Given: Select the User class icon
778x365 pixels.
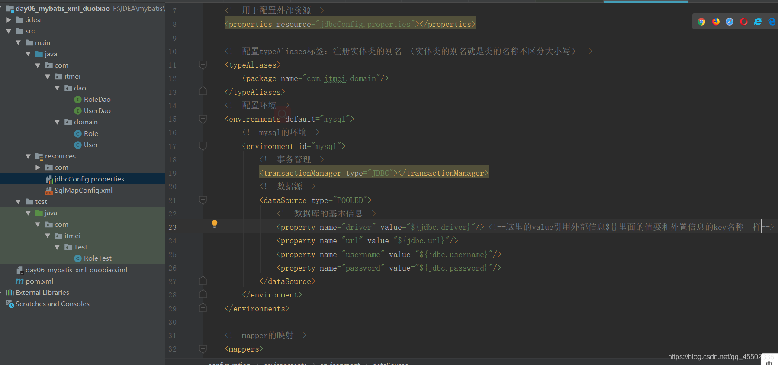Looking at the screenshot, I should (x=78, y=145).
